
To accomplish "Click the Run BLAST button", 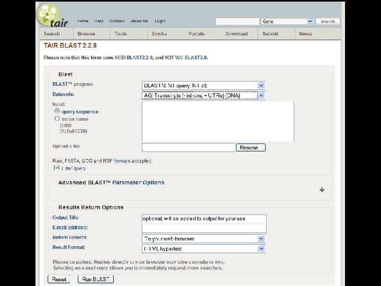I will [x=96, y=279].
